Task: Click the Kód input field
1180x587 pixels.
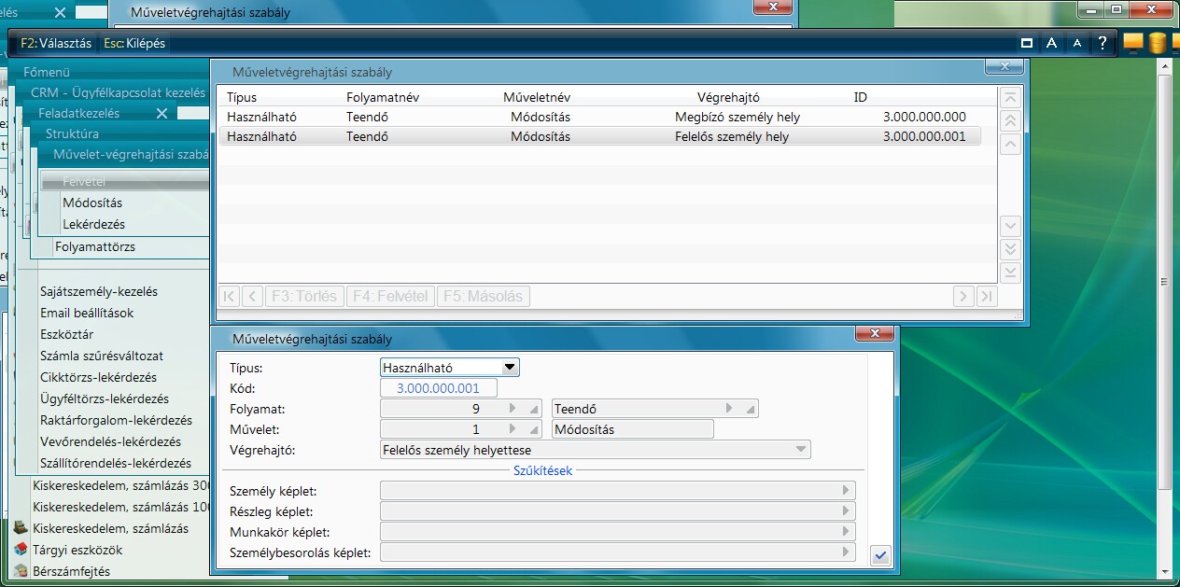Action: (x=439, y=388)
